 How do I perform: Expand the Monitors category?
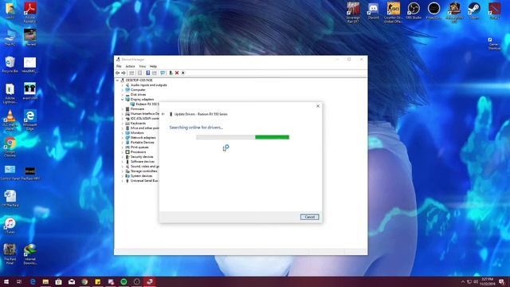[x=122, y=133]
